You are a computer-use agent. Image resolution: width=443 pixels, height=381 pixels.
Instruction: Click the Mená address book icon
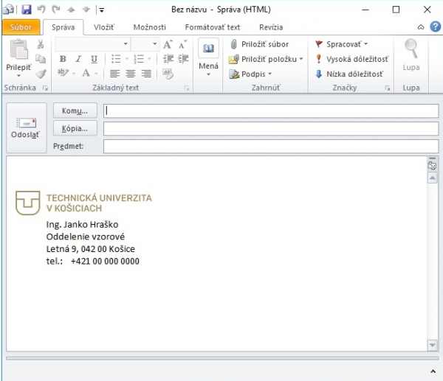[x=208, y=48]
